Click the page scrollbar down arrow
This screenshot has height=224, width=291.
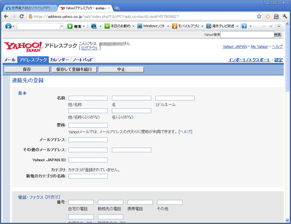(287, 220)
